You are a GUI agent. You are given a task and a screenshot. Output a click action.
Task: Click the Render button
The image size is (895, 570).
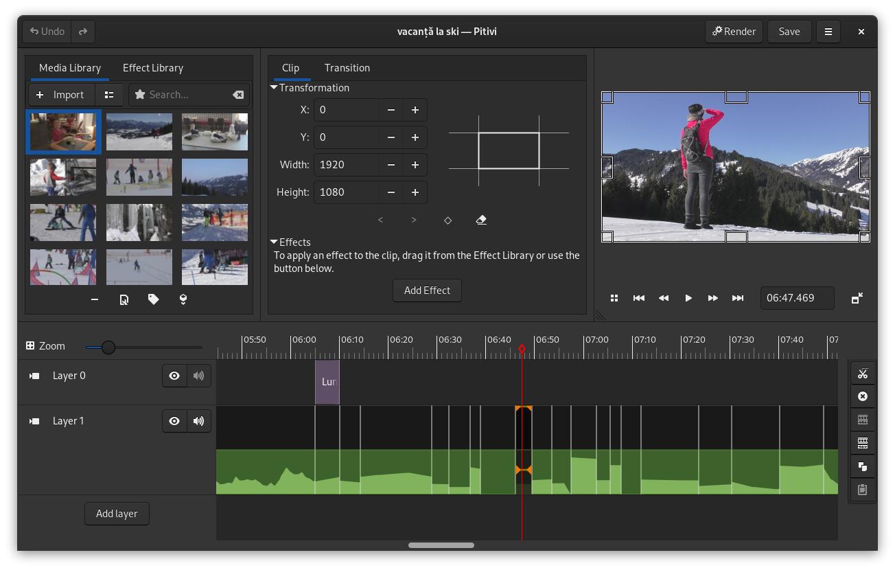pyautogui.click(x=734, y=32)
